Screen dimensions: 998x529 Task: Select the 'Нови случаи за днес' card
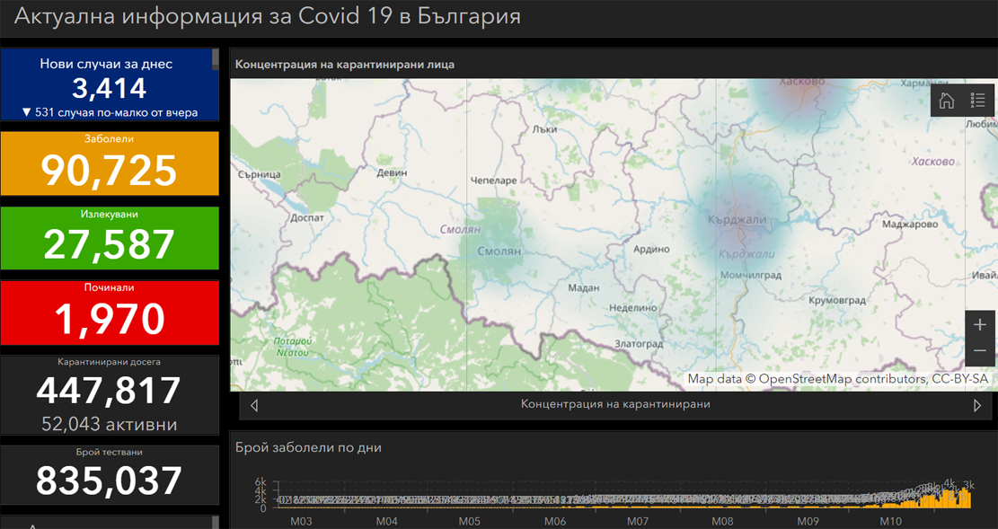[110, 84]
